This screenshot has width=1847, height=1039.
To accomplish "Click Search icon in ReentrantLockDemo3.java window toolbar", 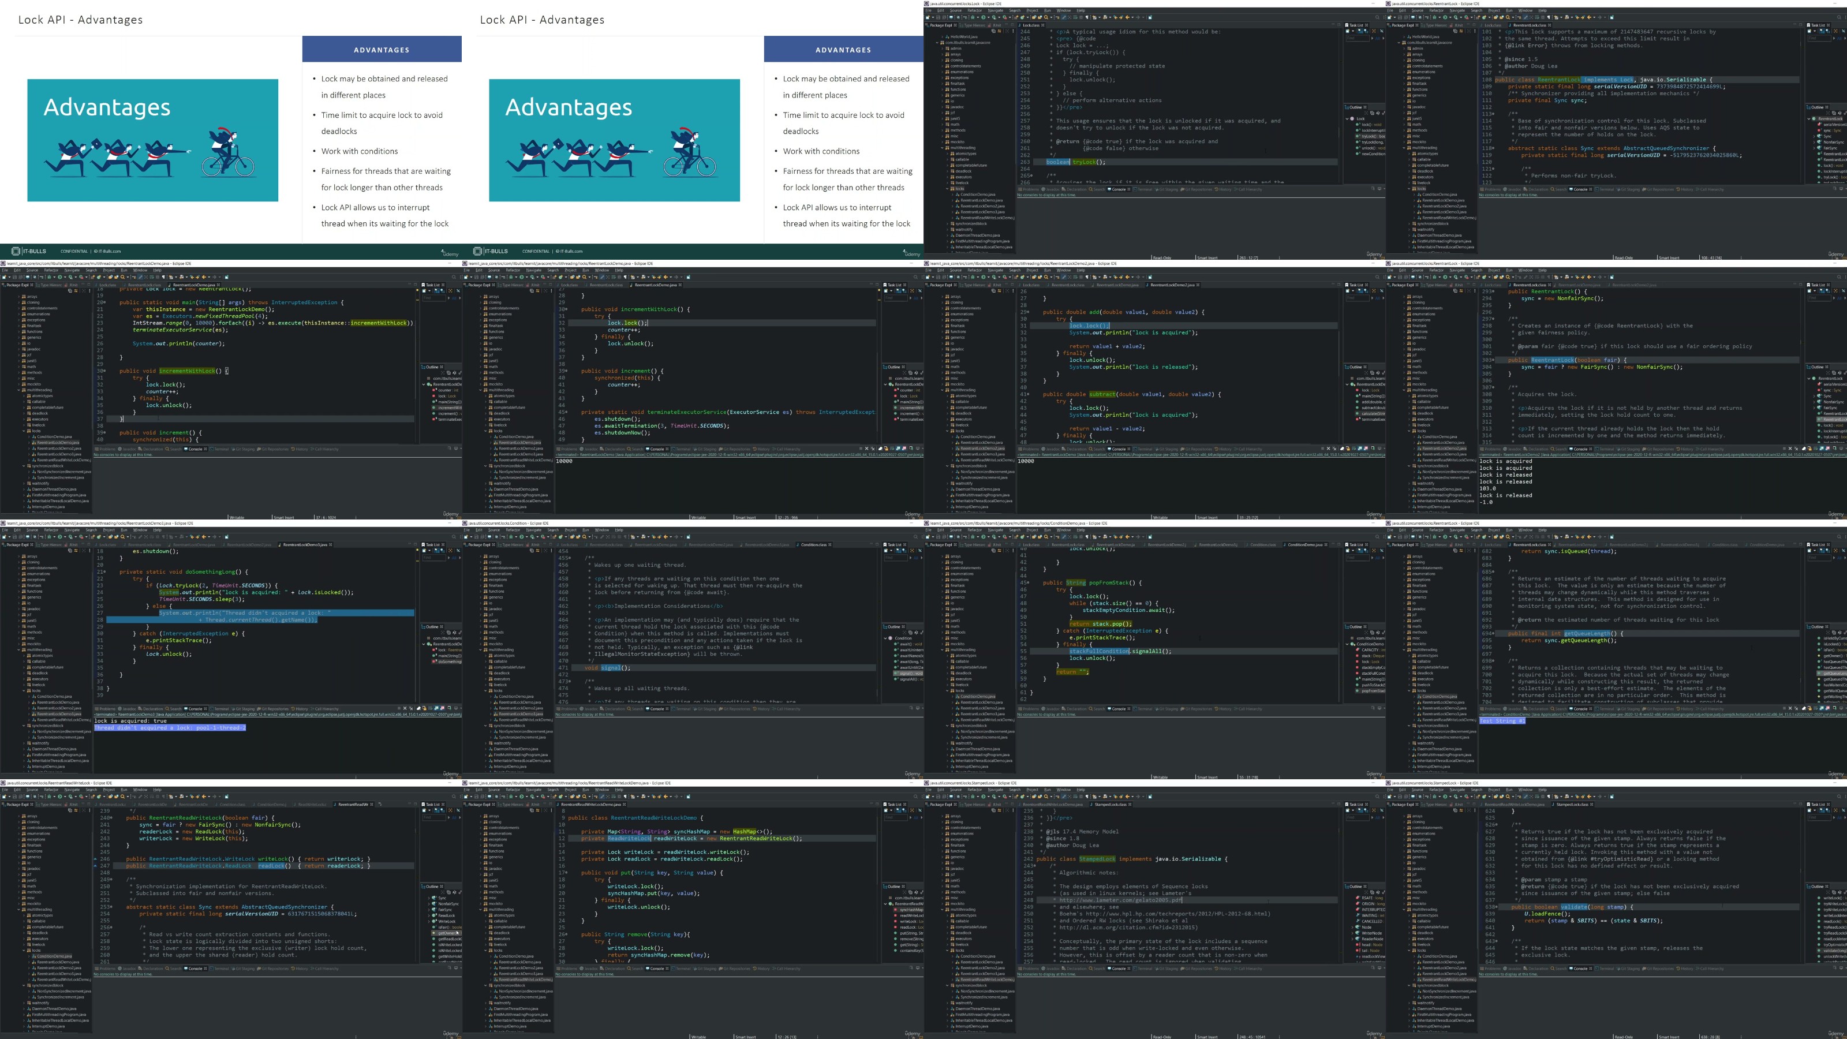I will coord(122,537).
